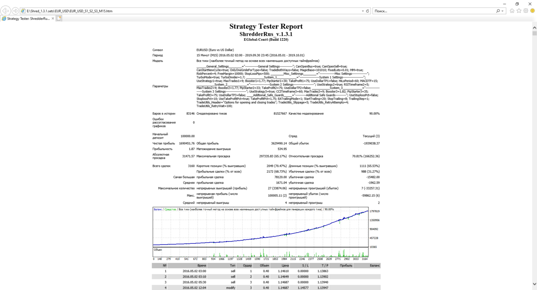Click the Модель label
The height and width of the screenshot is (290, 537).
coord(158,61)
